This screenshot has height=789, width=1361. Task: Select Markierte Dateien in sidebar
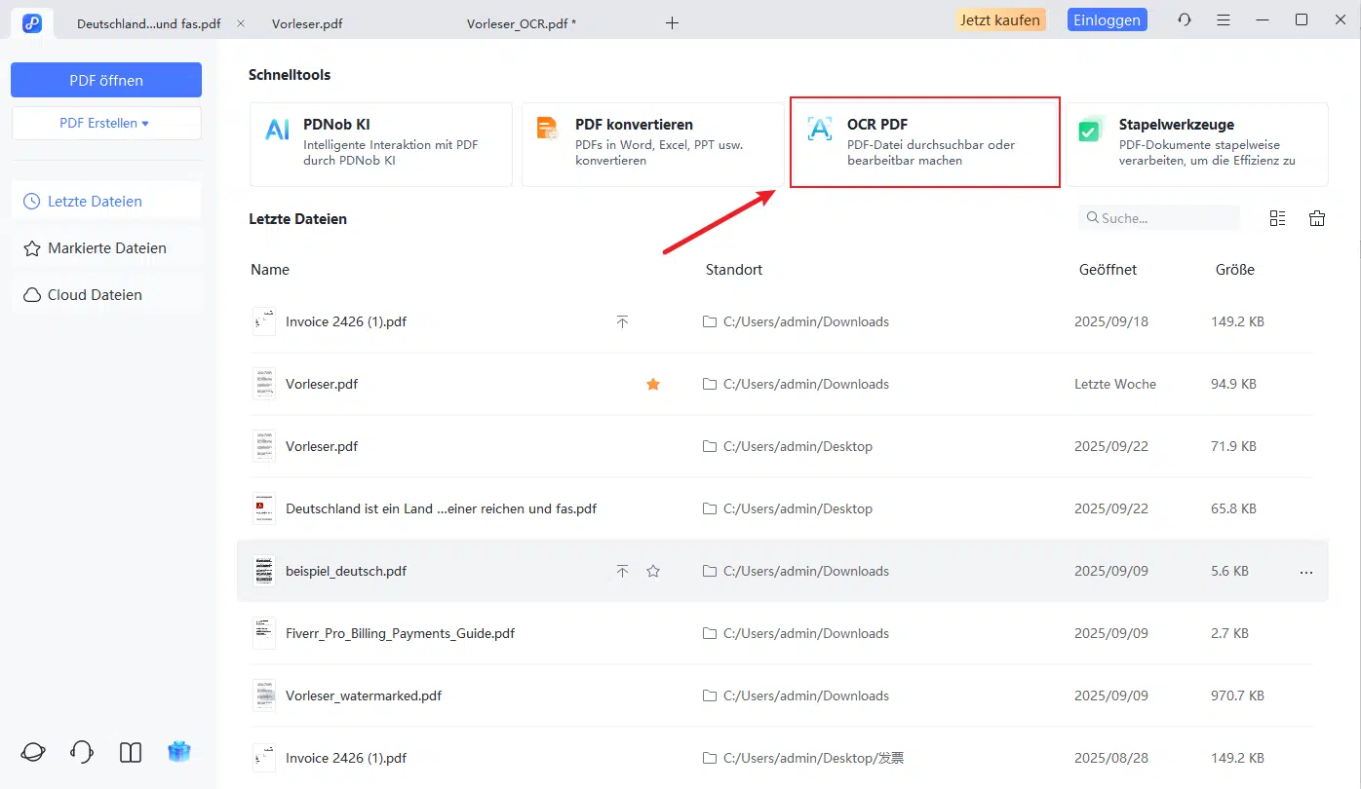click(x=106, y=248)
